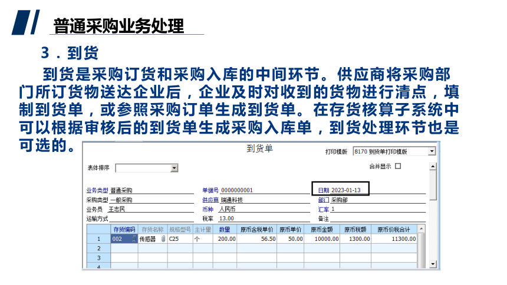The width and height of the screenshot is (507, 285).
Task: Select the 原币金额 column header
Action: pos(321,230)
